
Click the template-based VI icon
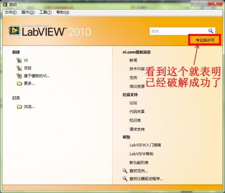[x=19, y=76]
